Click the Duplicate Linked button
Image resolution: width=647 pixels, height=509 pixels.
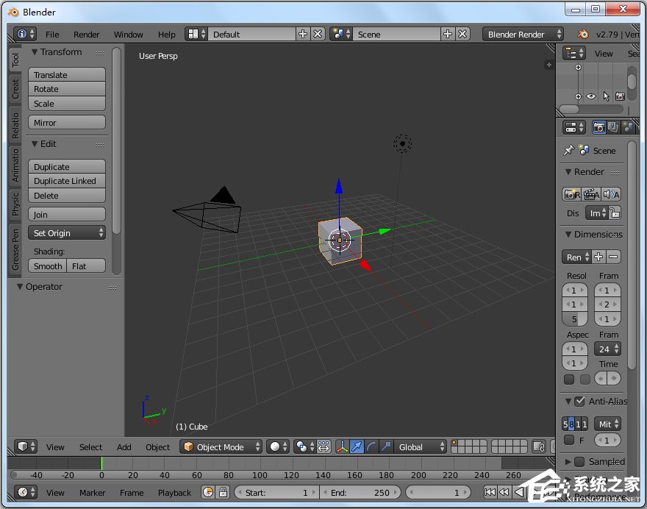tap(66, 181)
